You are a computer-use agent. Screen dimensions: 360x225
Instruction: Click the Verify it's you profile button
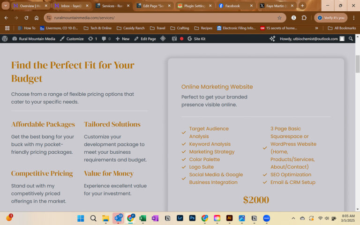pos(331,18)
